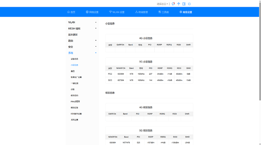Viewport: 261px width, 145px height.
Task: Open the 终端管理 tab
Action: coord(141,12)
